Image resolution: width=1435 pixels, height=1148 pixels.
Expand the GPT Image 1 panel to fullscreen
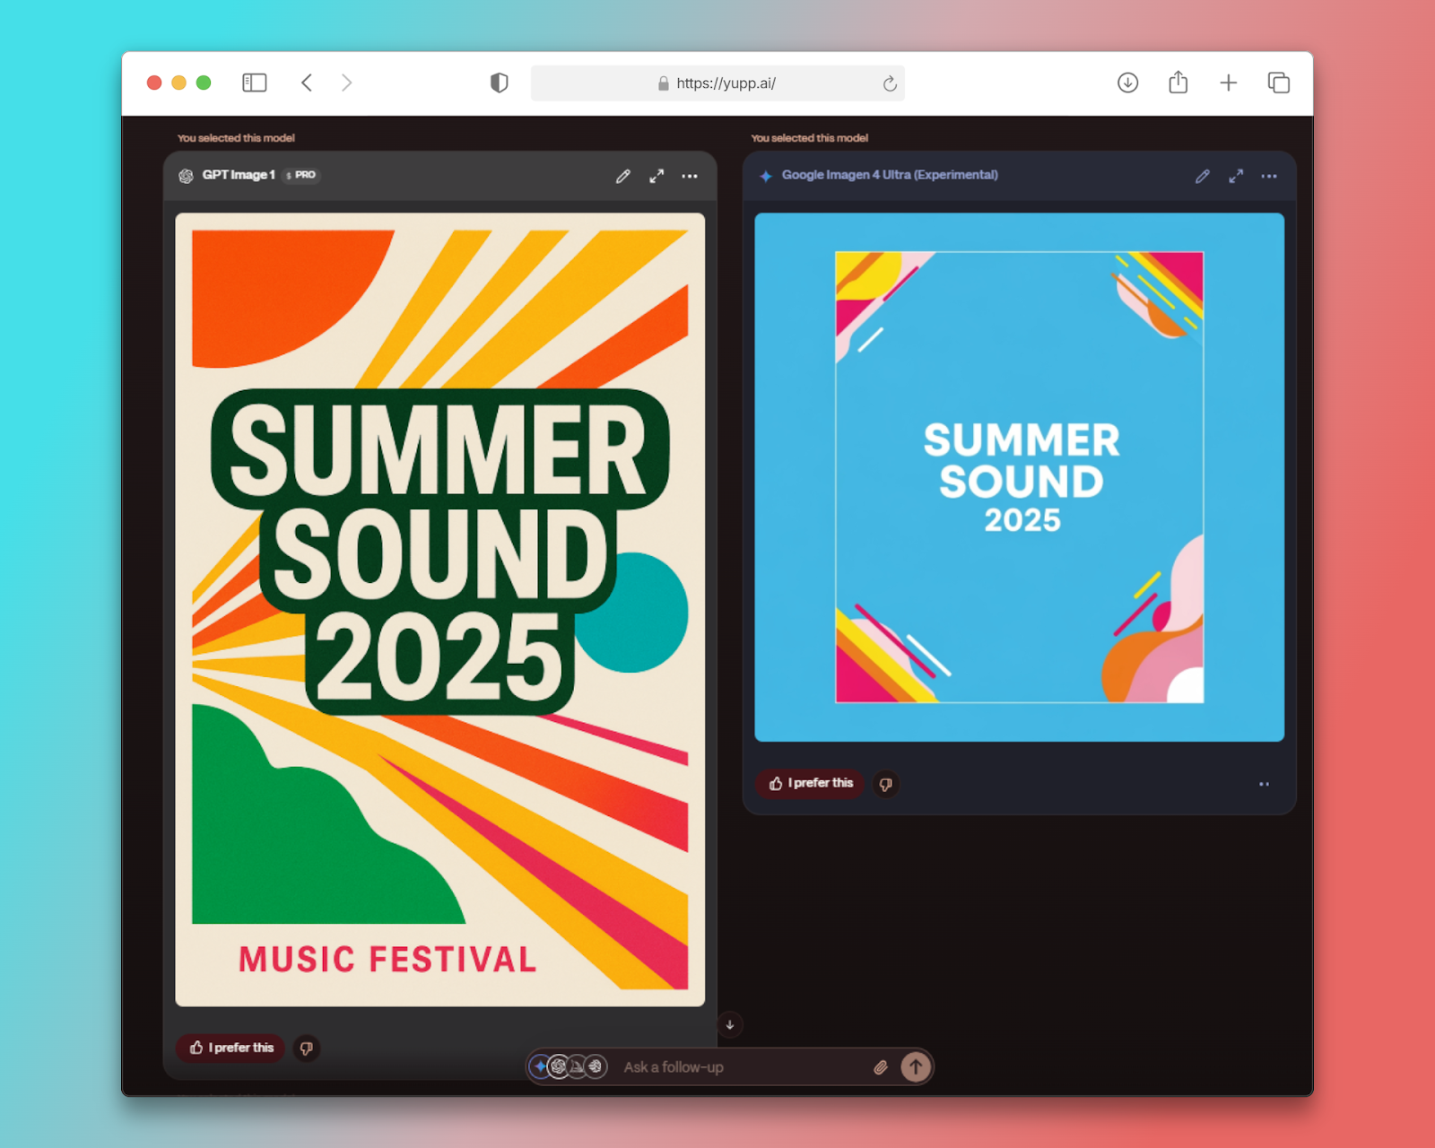tap(657, 177)
